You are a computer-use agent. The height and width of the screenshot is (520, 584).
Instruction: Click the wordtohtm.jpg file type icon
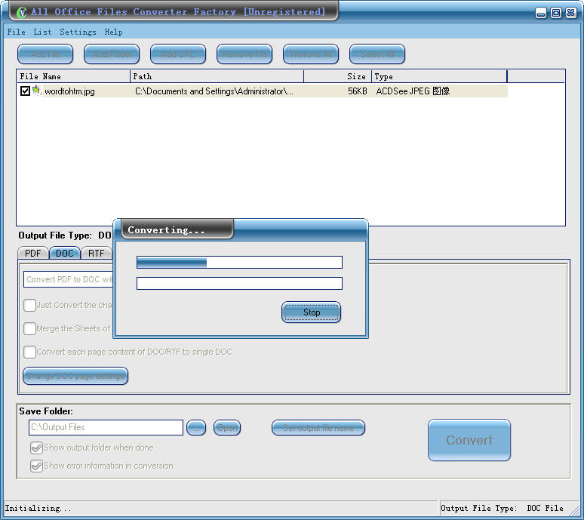(36, 91)
